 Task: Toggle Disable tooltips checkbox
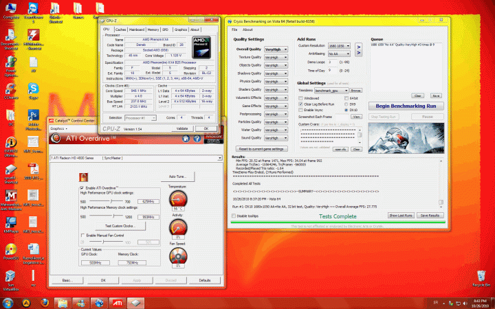(x=234, y=216)
